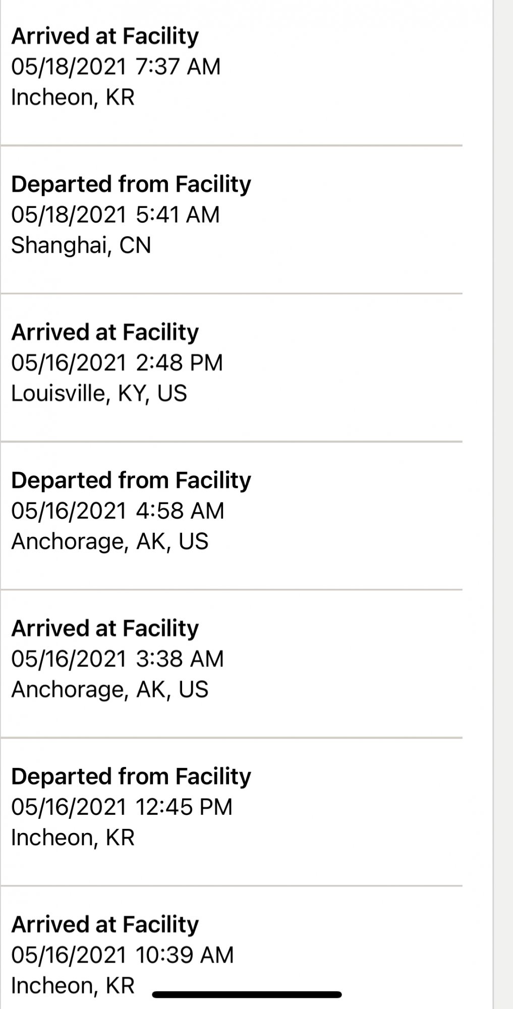Select Anchorage, AK, US under 3:38 AM

pyautogui.click(x=110, y=690)
